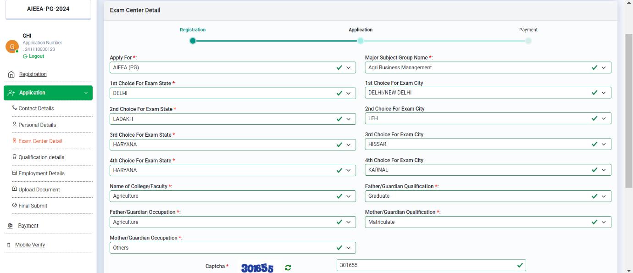This screenshot has width=633, height=273.
Task: Click the Contact Details phone icon
Action: (x=14, y=108)
